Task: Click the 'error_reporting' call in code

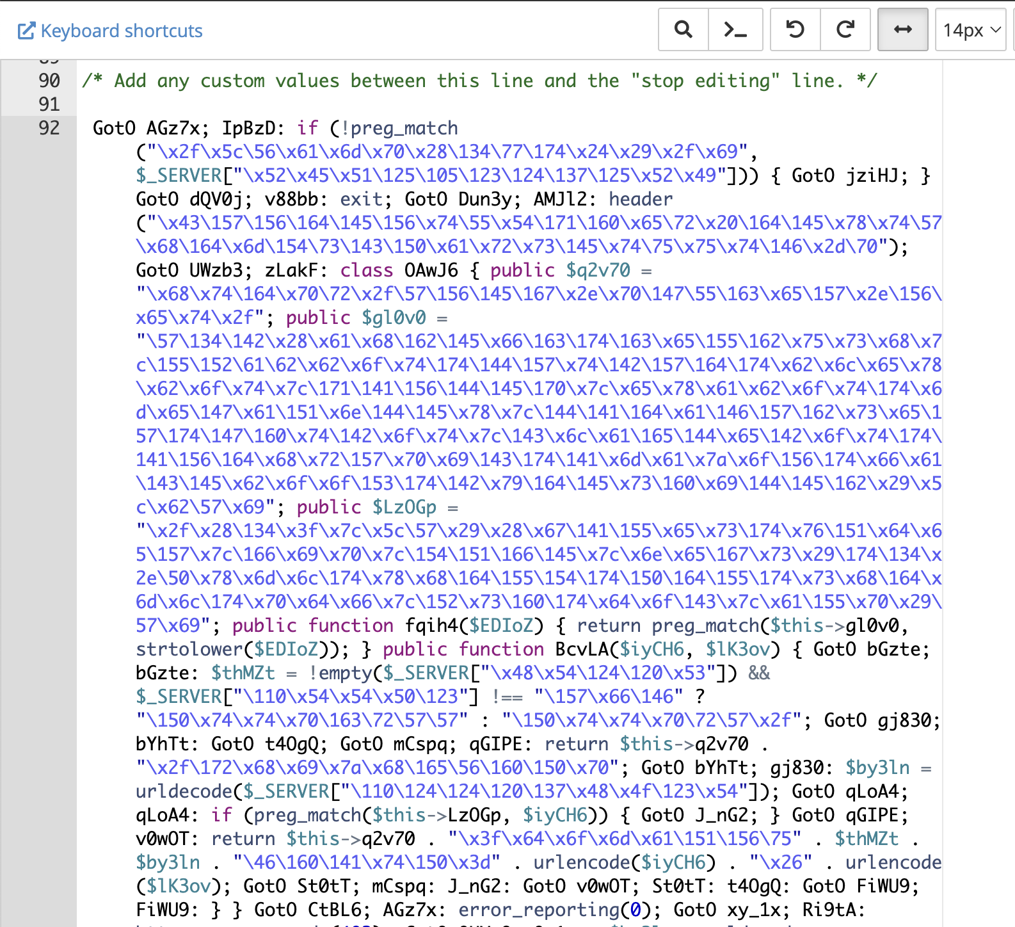Action: click(539, 910)
